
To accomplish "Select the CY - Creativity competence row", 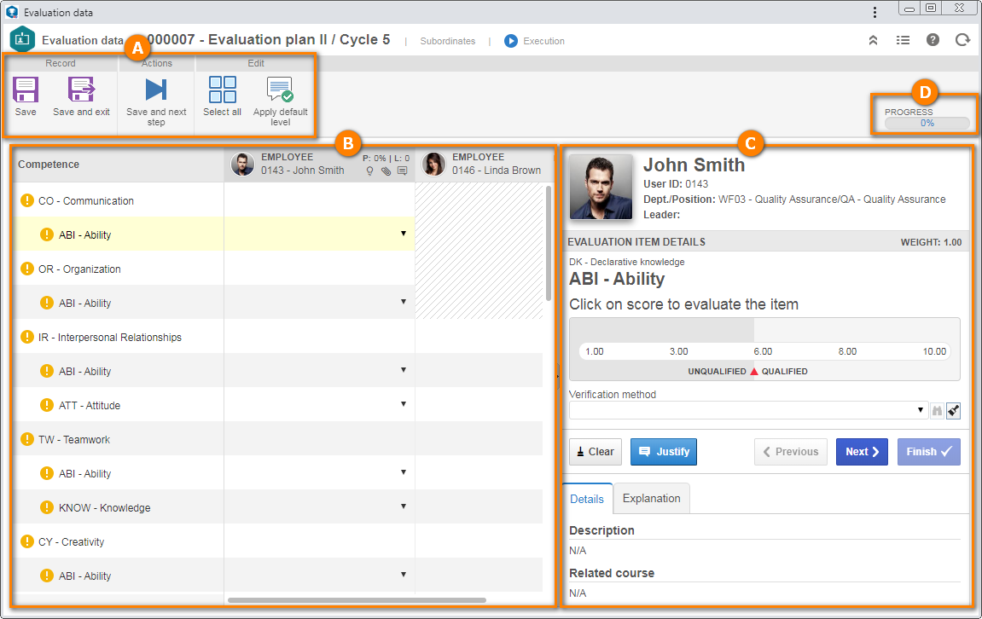I will coord(119,541).
